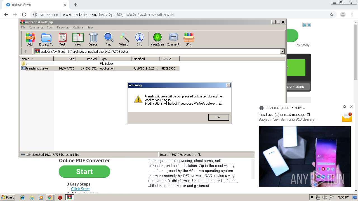Go up one folder level arrow

coord(26,51)
